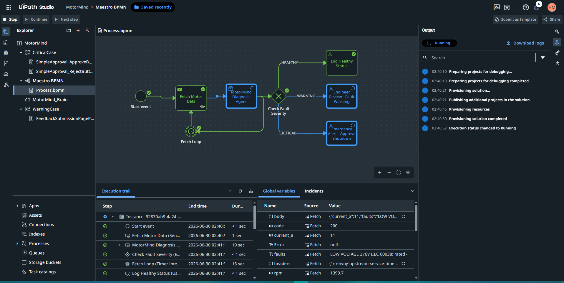Screen dimensions: 564x283
Task: Open notifications bell with badge 6
Action: pos(537,7)
